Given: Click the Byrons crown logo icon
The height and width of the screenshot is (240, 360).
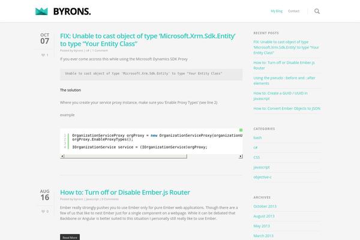Looking at the screenshot, I should [x=41, y=11].
